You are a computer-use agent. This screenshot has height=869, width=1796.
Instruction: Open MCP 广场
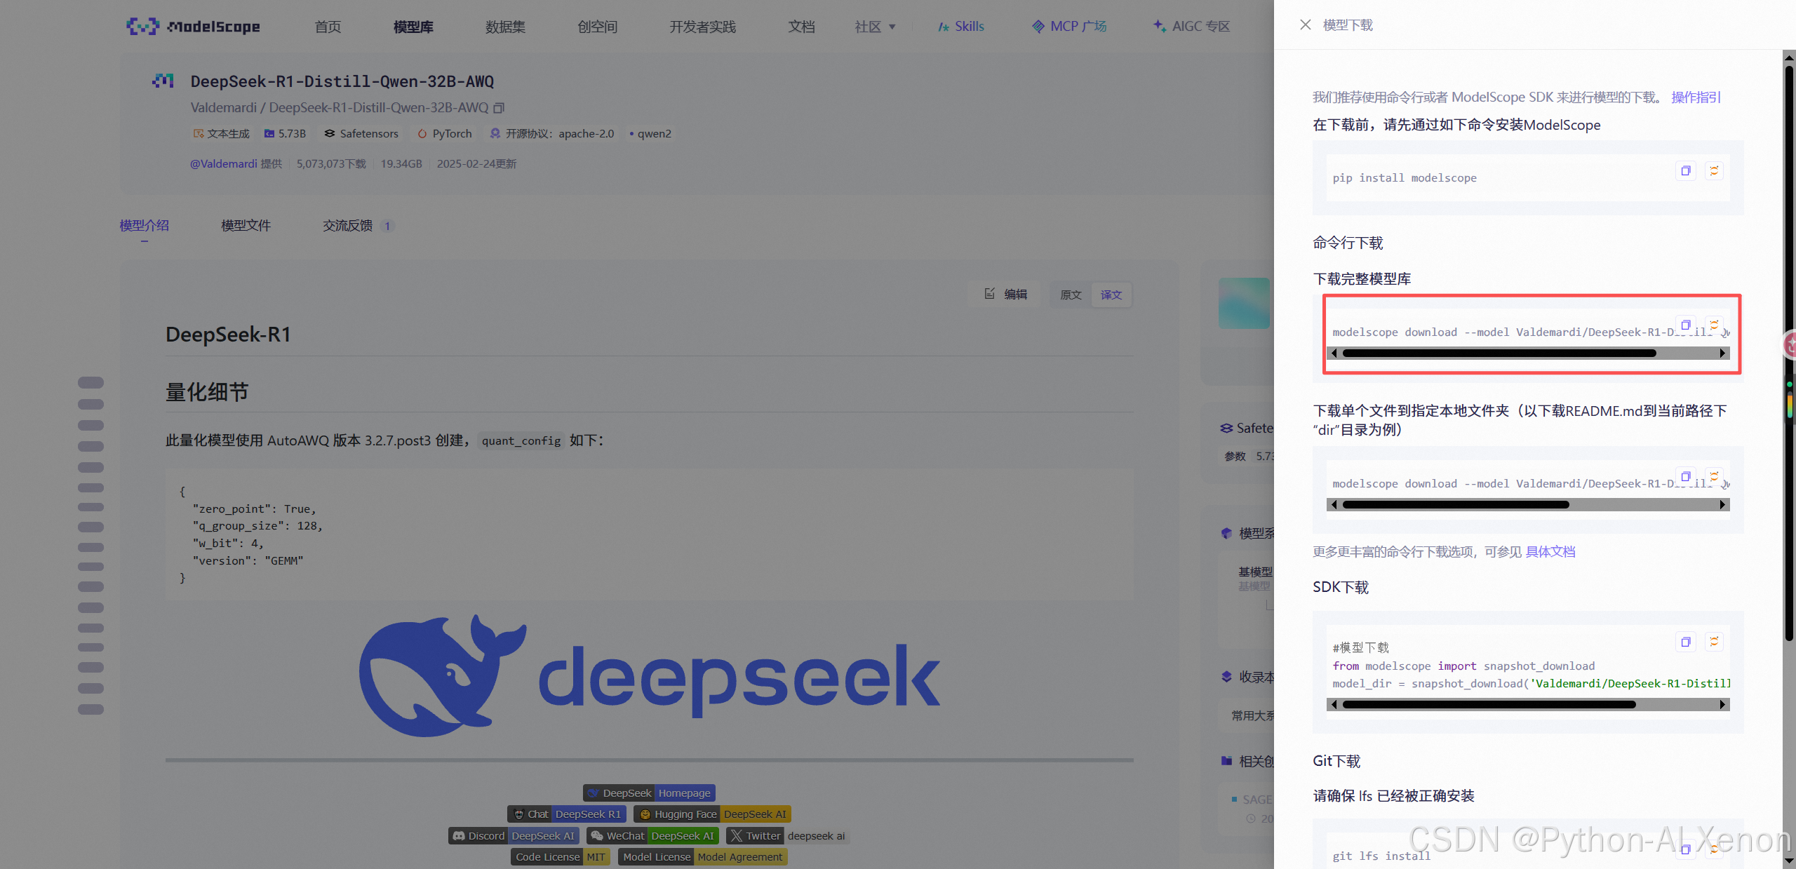pos(1069,27)
